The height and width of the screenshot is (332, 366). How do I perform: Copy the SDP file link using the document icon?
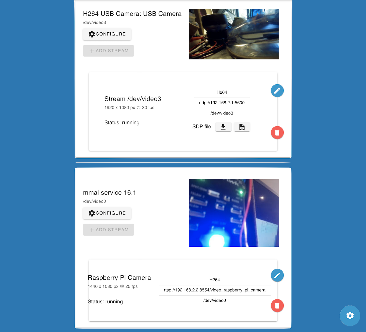click(242, 127)
